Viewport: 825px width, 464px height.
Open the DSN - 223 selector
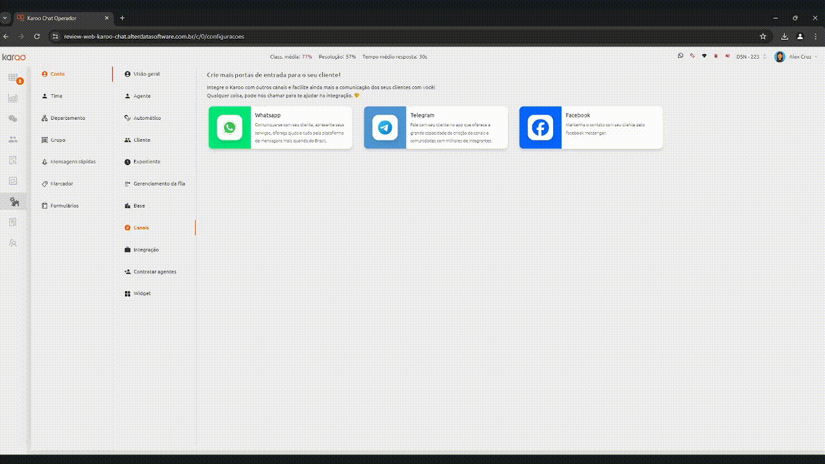pos(752,57)
